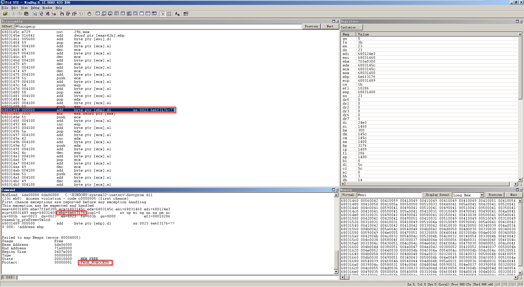Toggle breakpoint with the hand icon
This screenshot has height=287, width=524.
tap(89, 14)
